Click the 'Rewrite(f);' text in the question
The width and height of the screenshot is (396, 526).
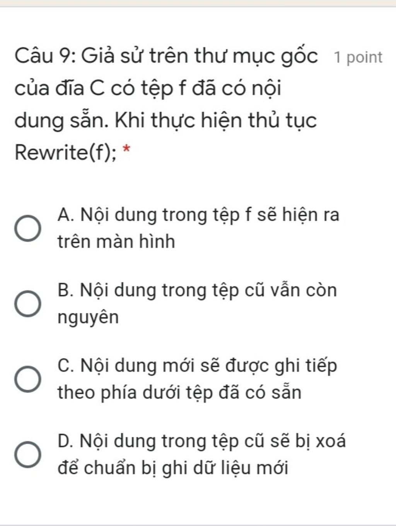tap(65, 153)
